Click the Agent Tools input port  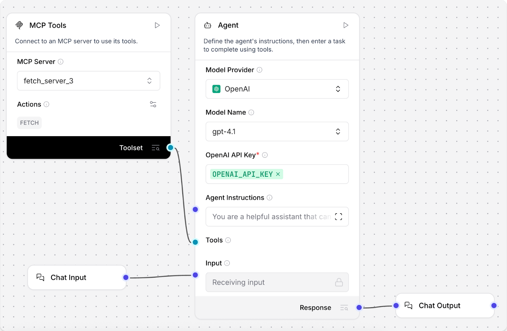point(196,242)
